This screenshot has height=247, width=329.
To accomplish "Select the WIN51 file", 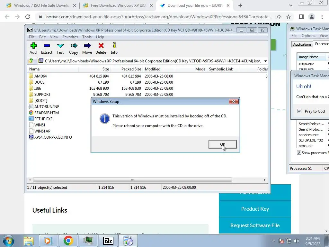I will 40,125.
